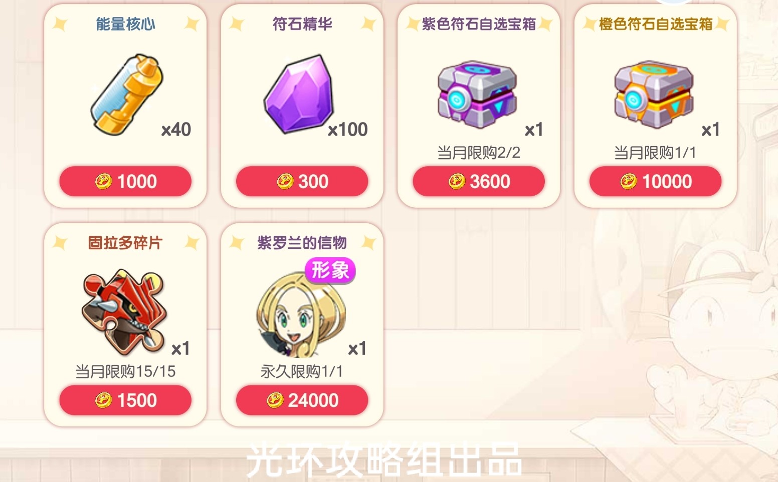Screen dimensions: 778x482
Task: Purchase orange chest for 10000 coins
Action: click(655, 181)
